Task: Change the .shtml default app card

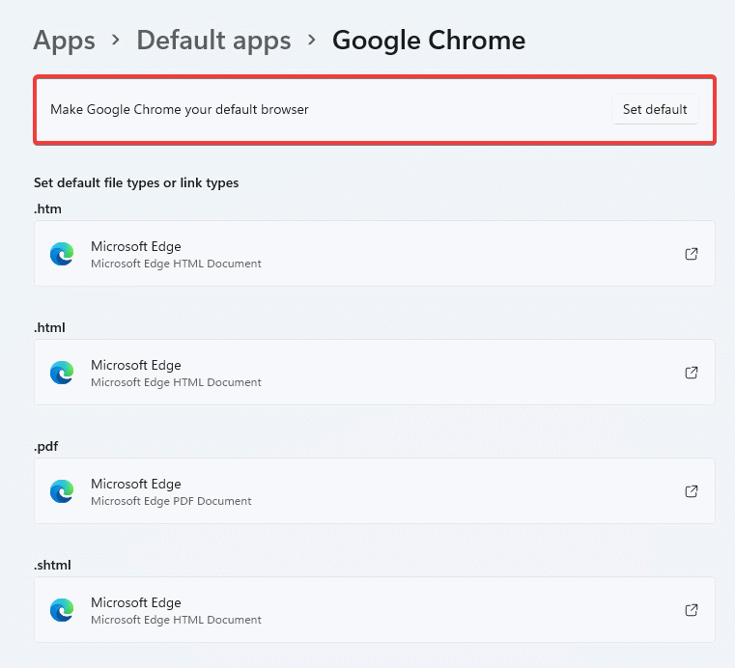Action: (x=375, y=609)
